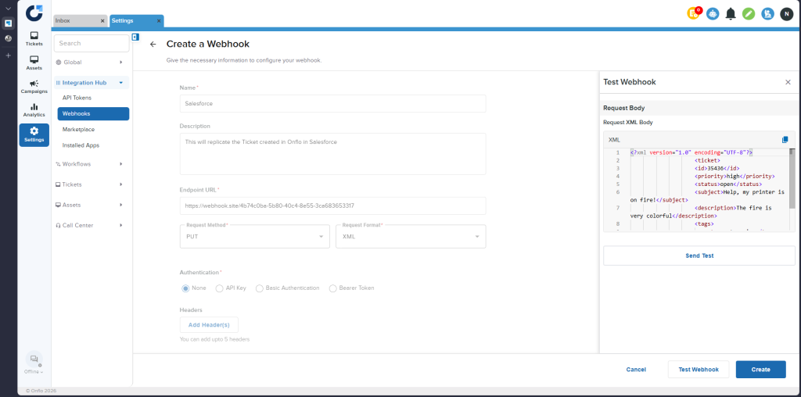Click the Create button
This screenshot has height=397, width=801.
tap(760, 370)
